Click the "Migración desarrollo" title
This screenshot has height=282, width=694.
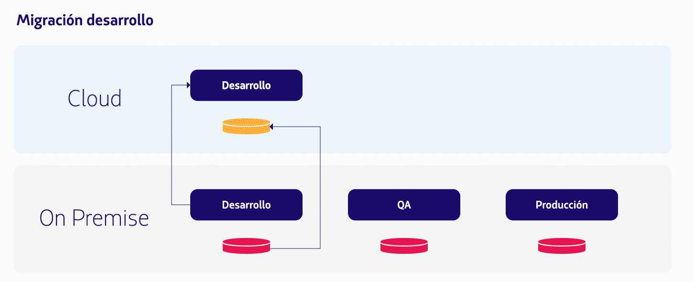pyautogui.click(x=85, y=21)
